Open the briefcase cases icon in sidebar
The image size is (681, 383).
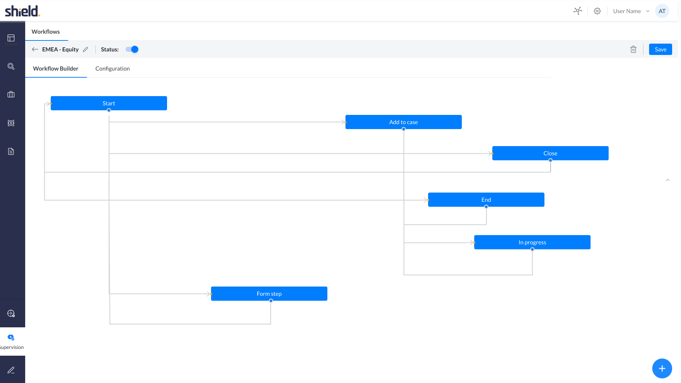(11, 94)
